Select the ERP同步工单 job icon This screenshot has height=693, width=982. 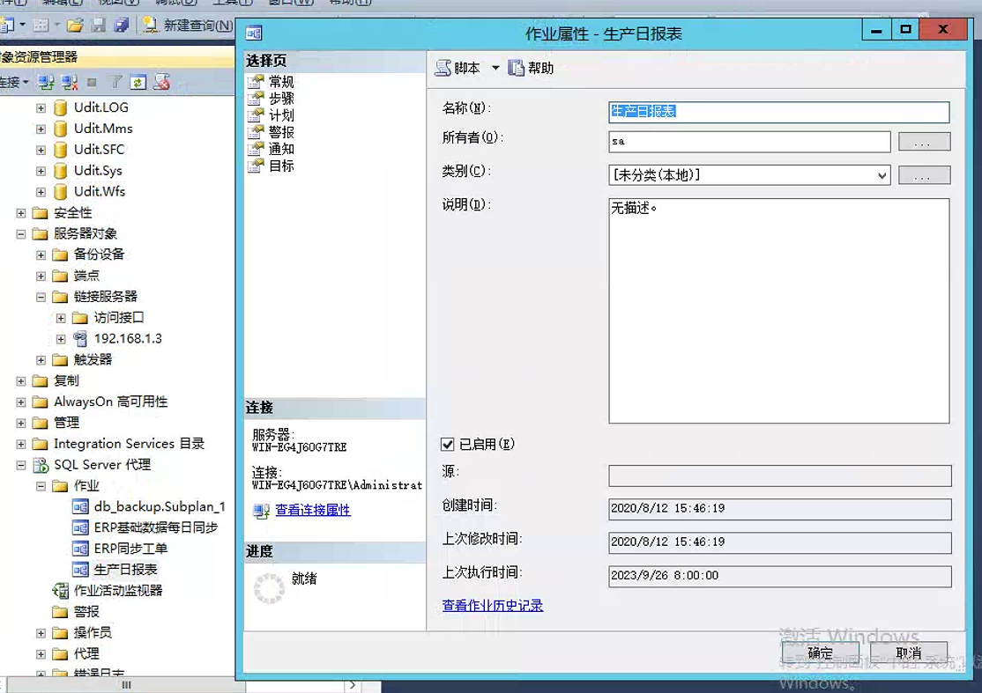pyautogui.click(x=80, y=549)
